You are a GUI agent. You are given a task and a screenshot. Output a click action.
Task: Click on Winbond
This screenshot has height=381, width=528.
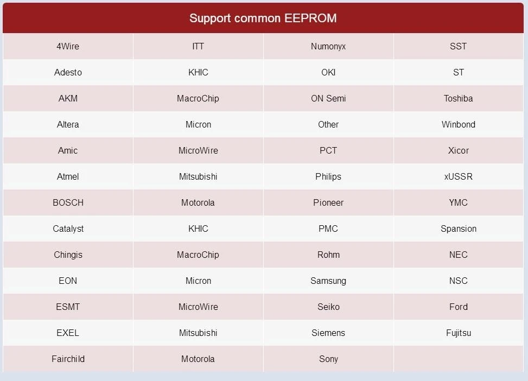[459, 124]
